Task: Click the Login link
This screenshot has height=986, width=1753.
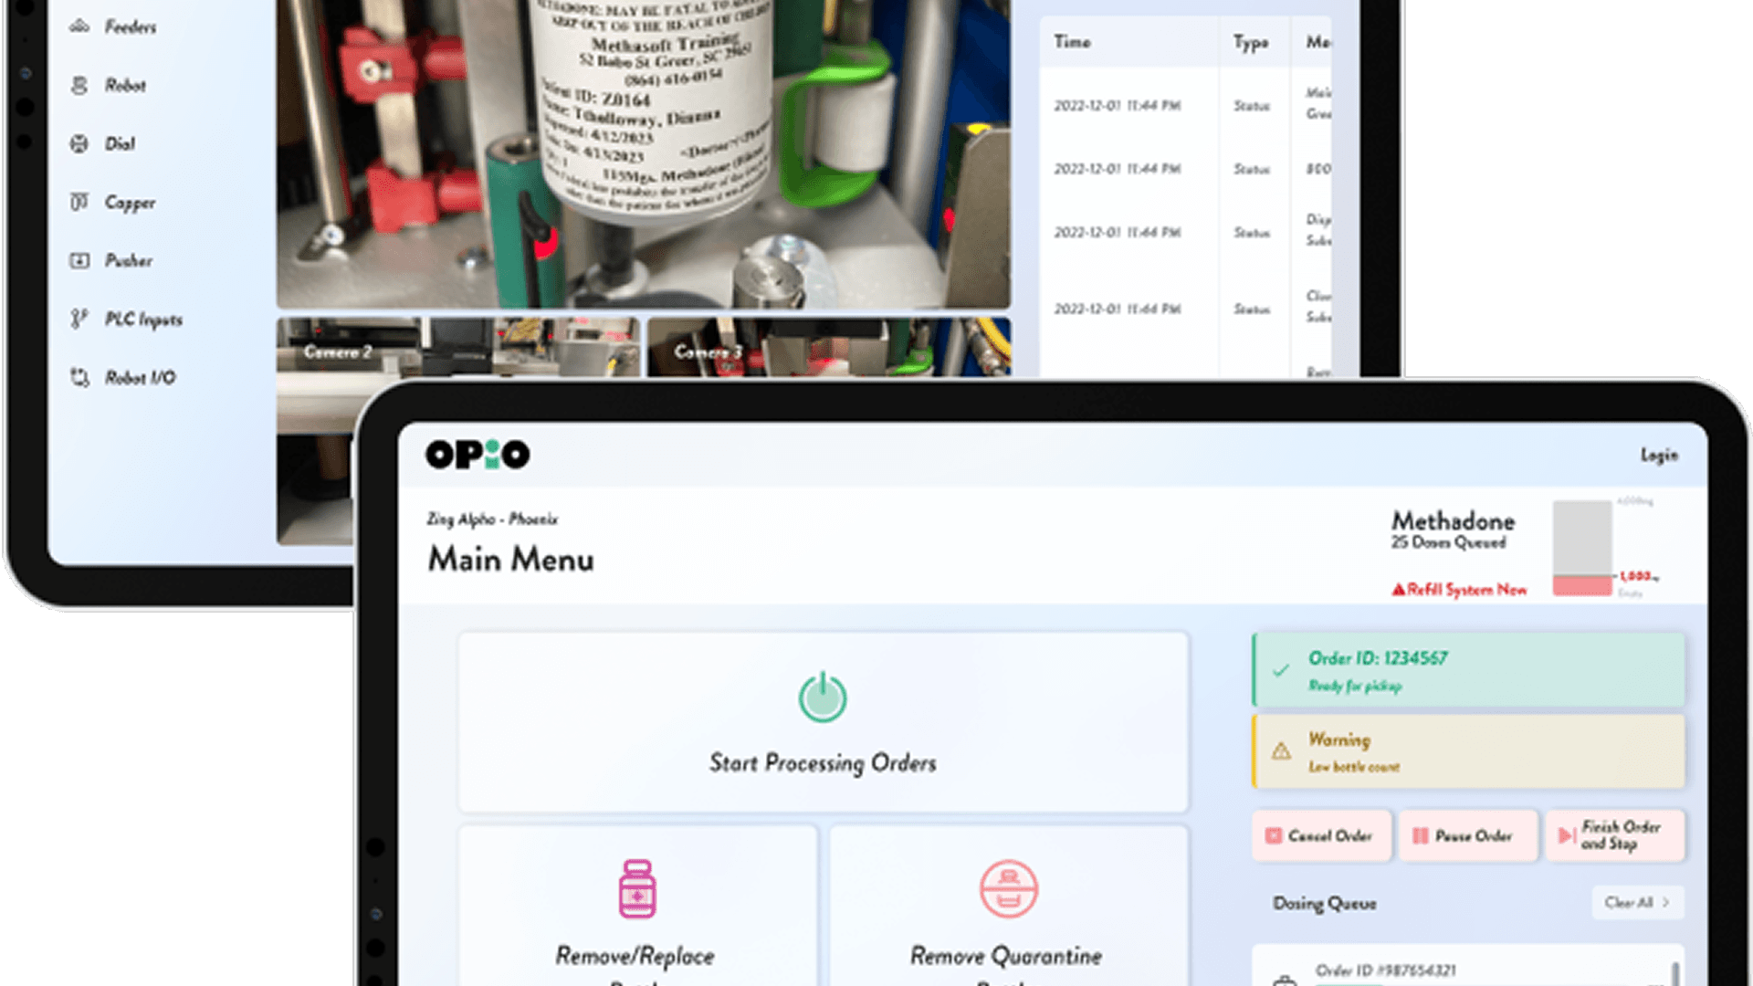Action: tap(1659, 455)
